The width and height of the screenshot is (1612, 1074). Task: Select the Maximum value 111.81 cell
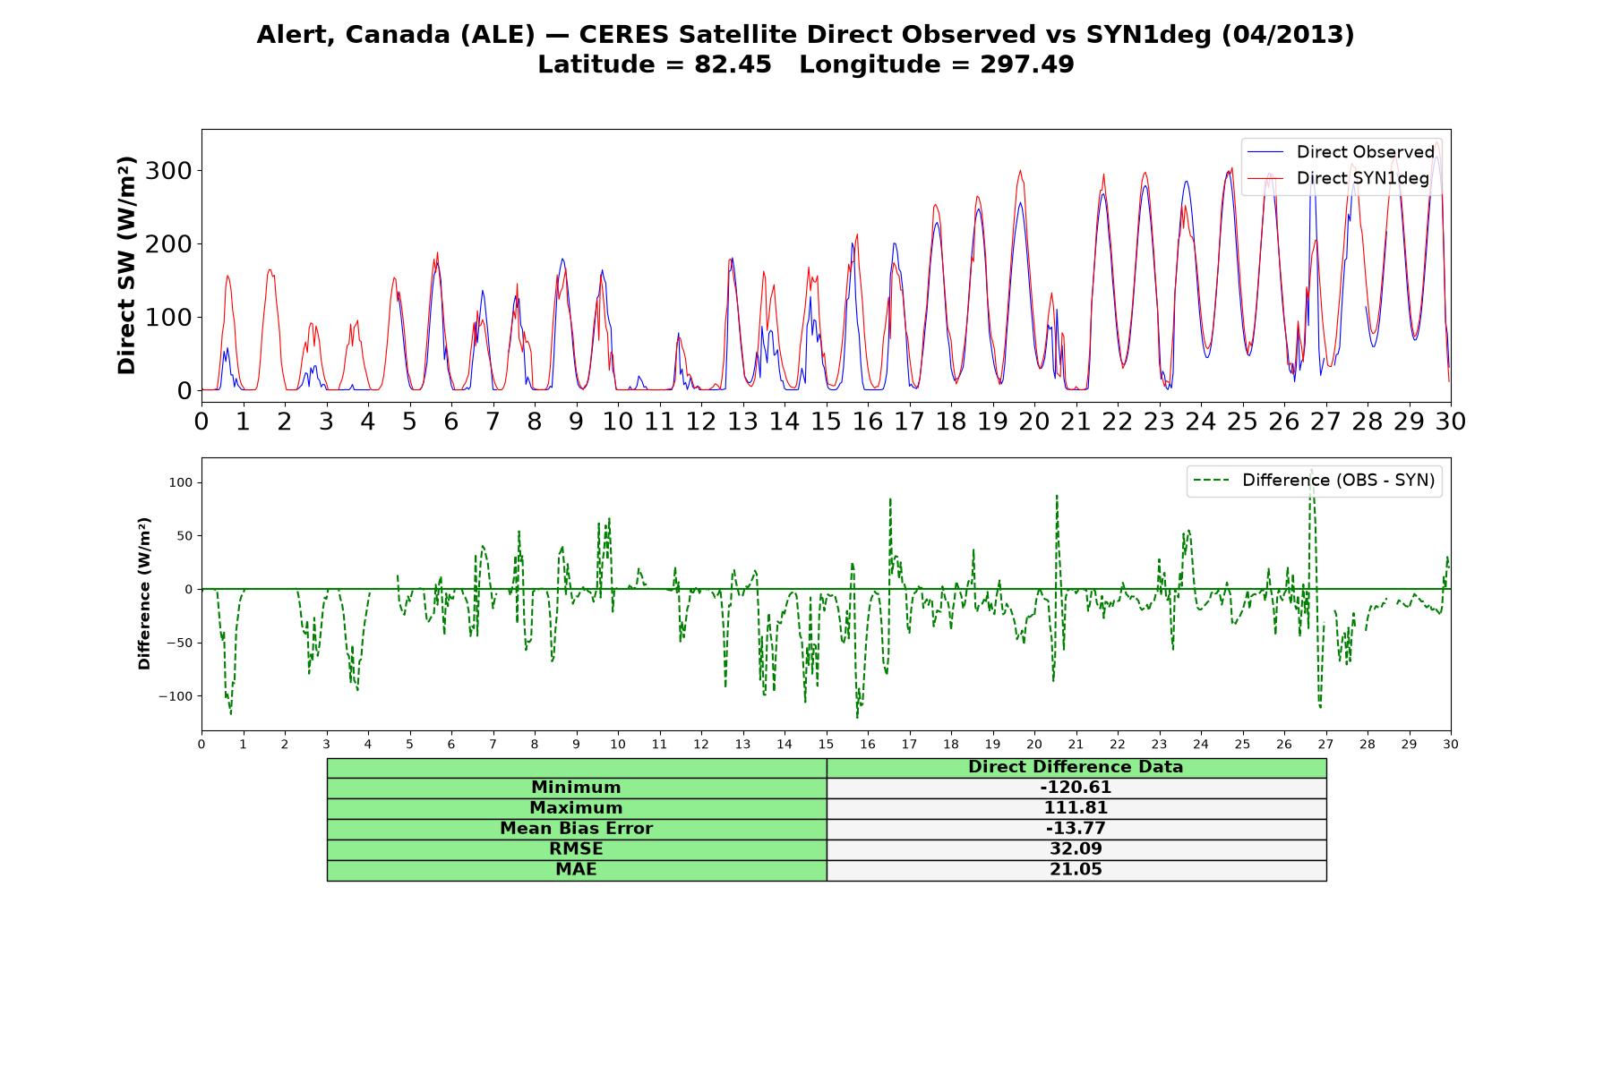1076,808
